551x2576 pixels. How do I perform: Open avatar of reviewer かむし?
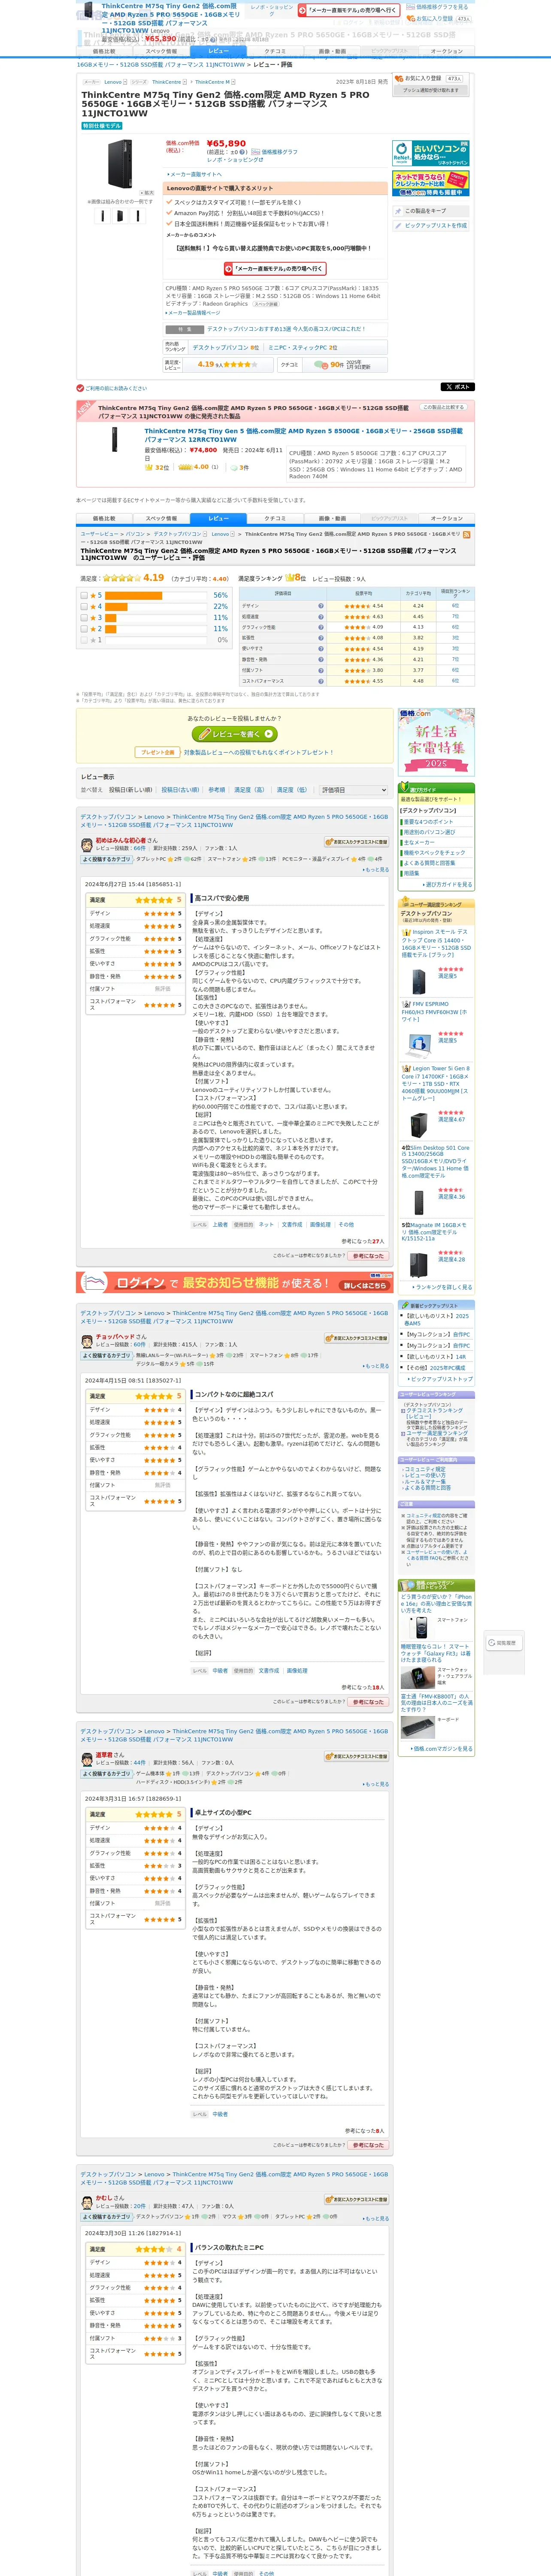click(87, 2201)
